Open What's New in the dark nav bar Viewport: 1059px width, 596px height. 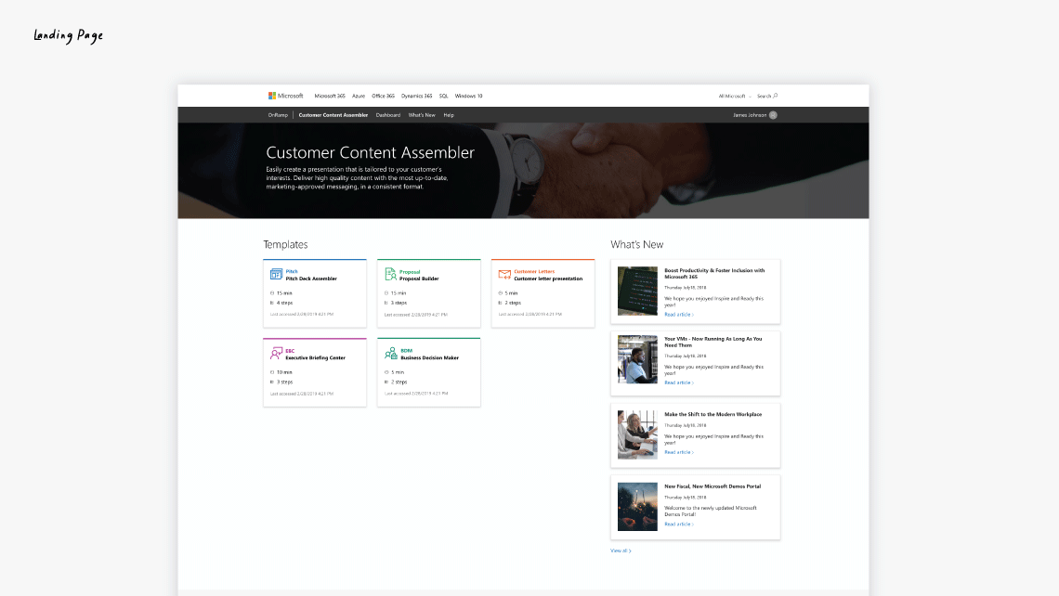tap(422, 115)
